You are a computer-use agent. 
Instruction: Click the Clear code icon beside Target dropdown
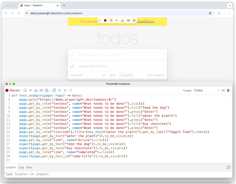[223, 90]
